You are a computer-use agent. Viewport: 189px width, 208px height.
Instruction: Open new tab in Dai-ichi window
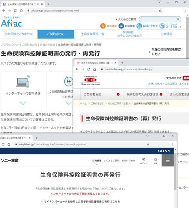tap(122, 63)
